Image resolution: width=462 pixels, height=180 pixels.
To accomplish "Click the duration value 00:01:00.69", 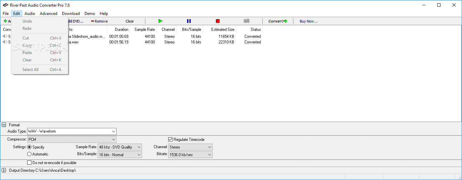I will point(119,36).
